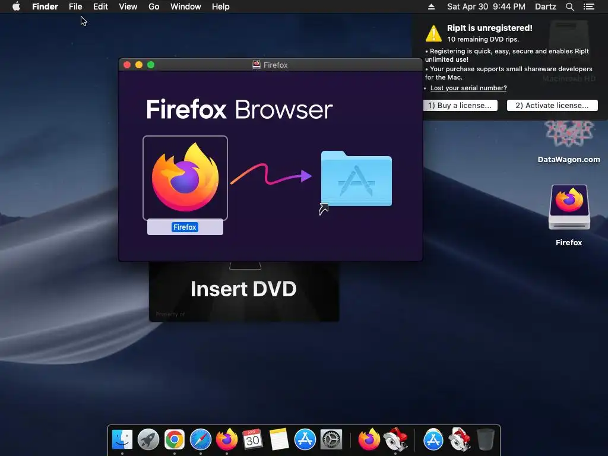
Task: Click the RipIt yellow warning triangle icon
Action: (x=433, y=33)
